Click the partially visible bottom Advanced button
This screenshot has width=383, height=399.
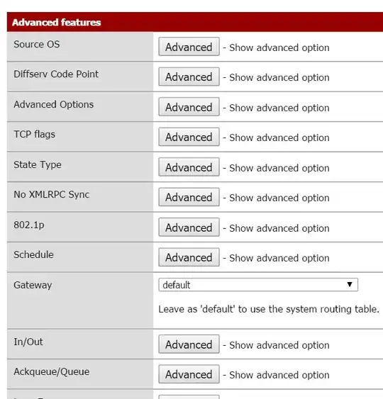[189, 397]
